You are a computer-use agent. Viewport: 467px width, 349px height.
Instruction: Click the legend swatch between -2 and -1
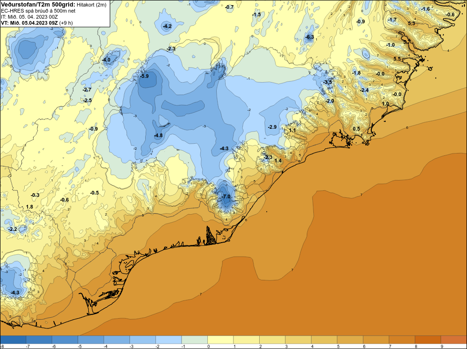169,340
